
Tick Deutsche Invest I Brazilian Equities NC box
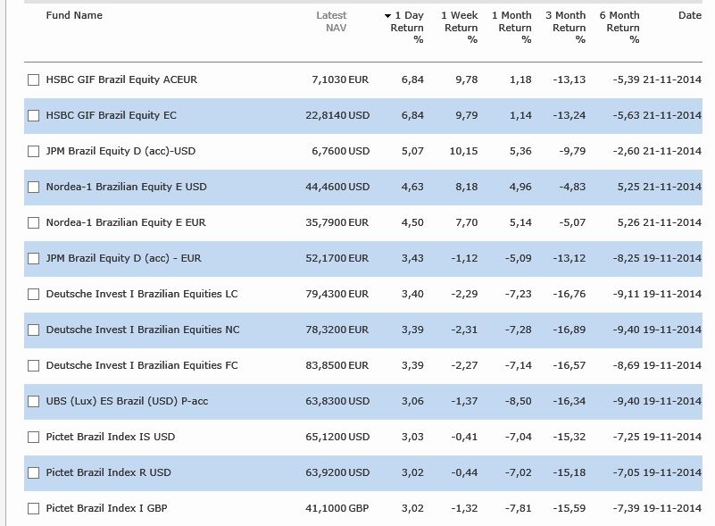pyautogui.click(x=33, y=330)
